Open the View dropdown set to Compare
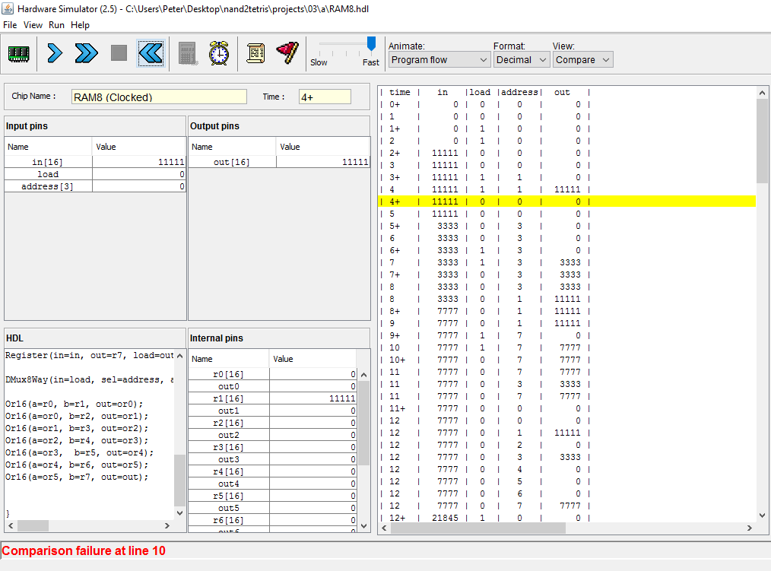The width and height of the screenshot is (771, 571). click(x=582, y=60)
